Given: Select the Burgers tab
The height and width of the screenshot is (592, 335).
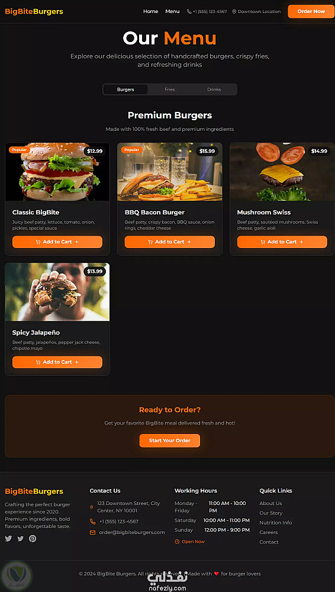Looking at the screenshot, I should pos(125,89).
